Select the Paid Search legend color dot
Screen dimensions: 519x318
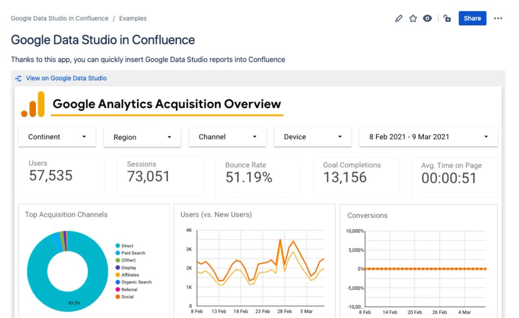[x=118, y=253]
